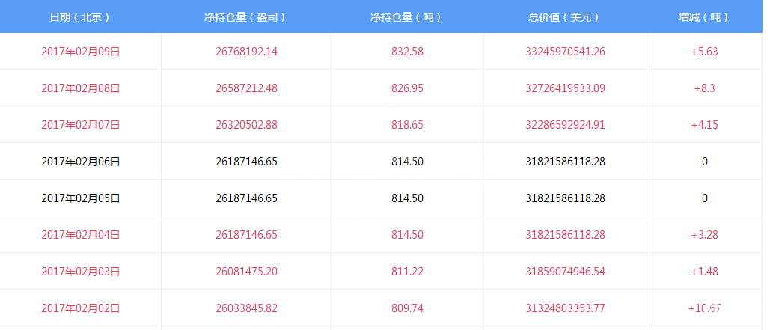Click 26187146.65 in the 02月05日 row
773x330 pixels.
pyautogui.click(x=246, y=198)
